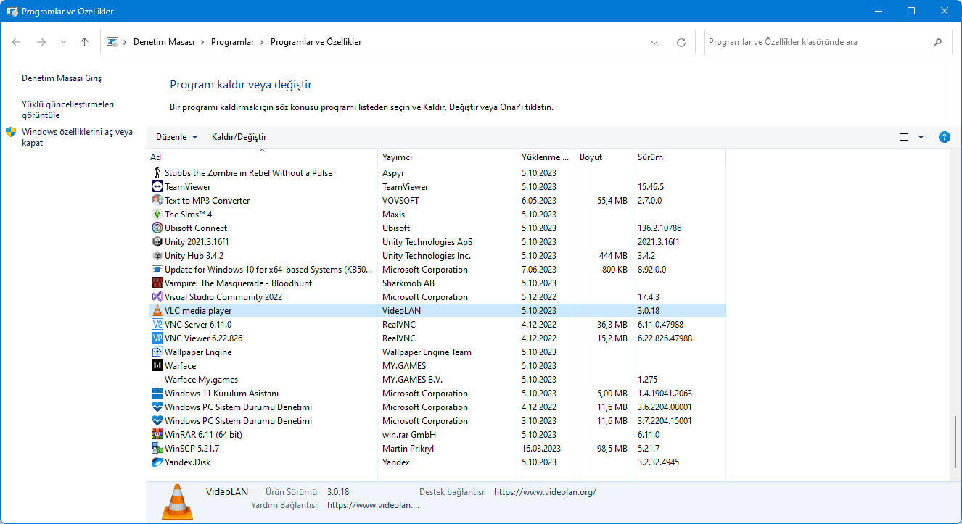Image resolution: width=962 pixels, height=524 pixels.
Task: Open the view options dropdown arrow
Action: pyautogui.click(x=921, y=137)
